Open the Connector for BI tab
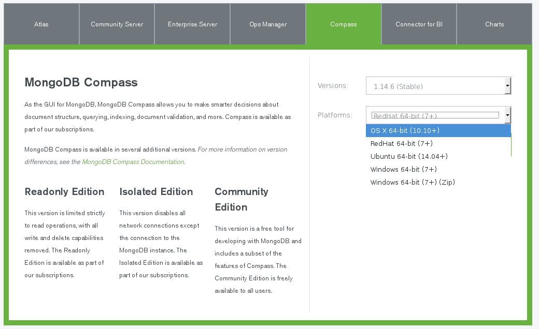This screenshot has height=329, width=539. coord(419,24)
